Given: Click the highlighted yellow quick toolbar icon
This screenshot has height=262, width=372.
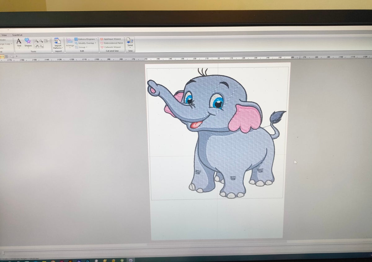Looking at the screenshot, I should tap(2, 56).
